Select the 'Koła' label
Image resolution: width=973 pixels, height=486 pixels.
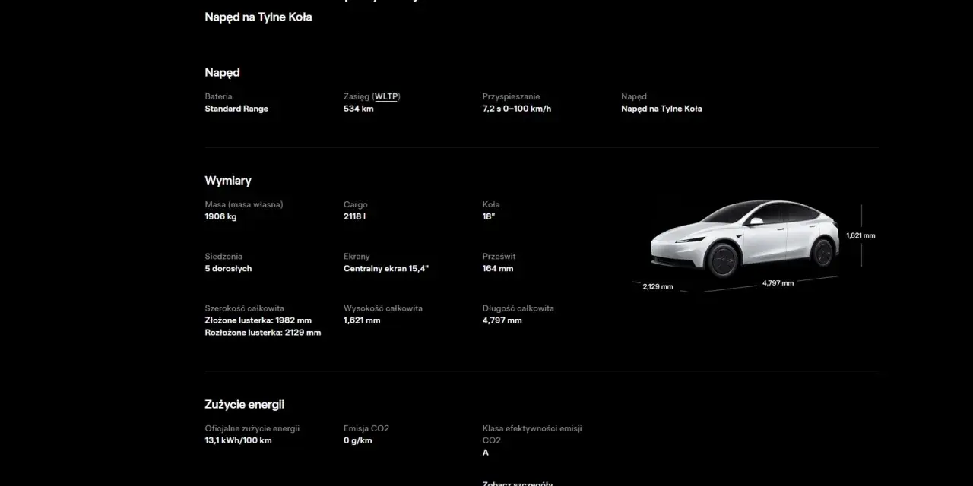coord(491,204)
